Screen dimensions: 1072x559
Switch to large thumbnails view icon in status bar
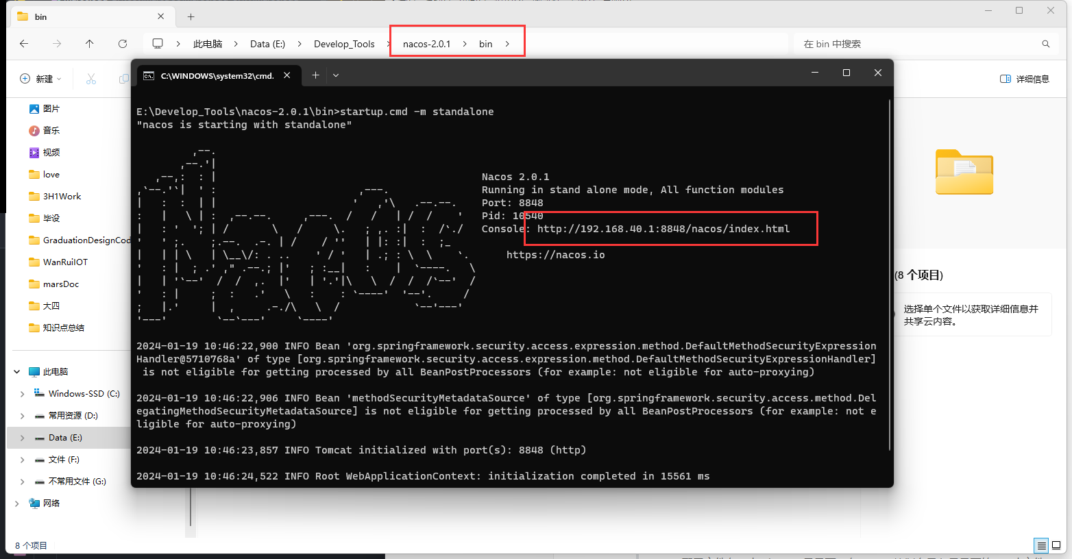1056,545
